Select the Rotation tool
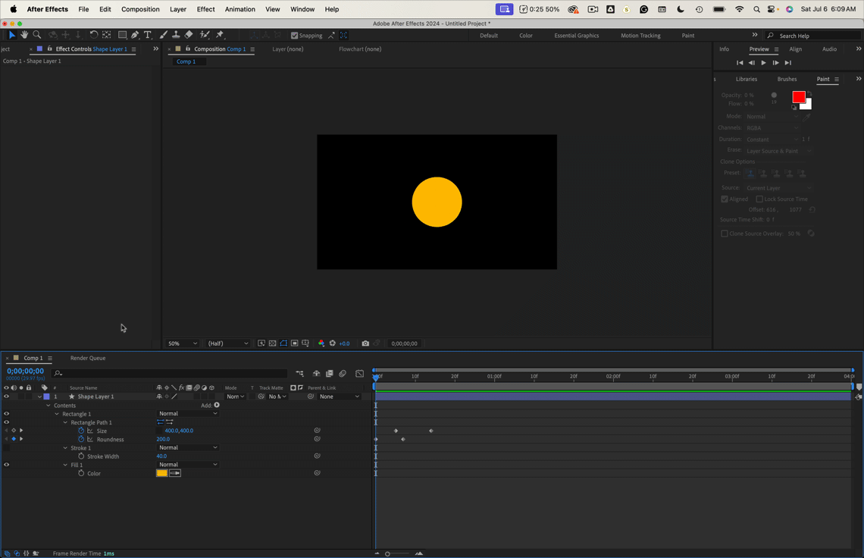Screen dimensions: 864x558 pos(93,34)
